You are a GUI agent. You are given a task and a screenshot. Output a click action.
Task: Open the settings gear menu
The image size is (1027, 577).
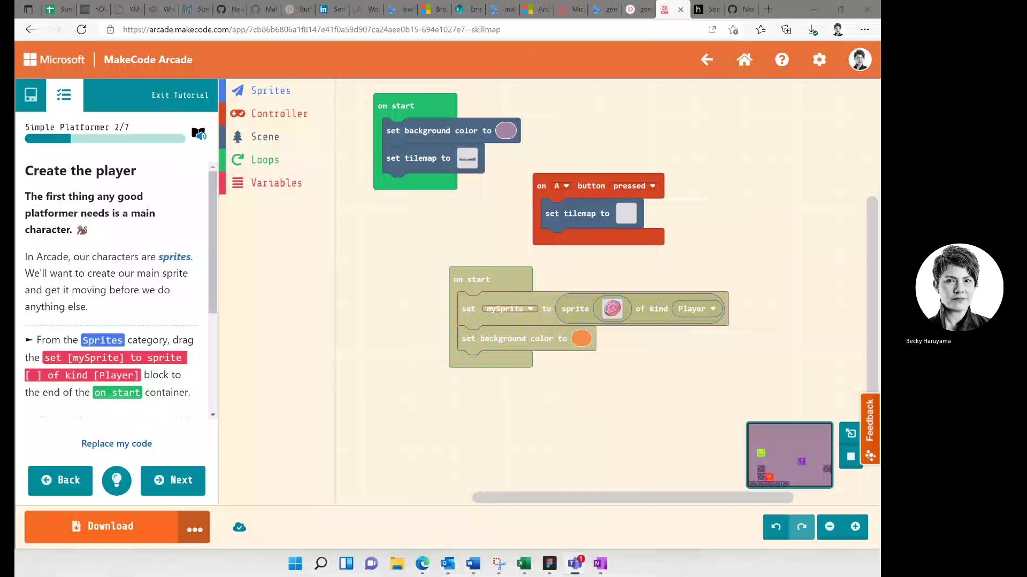(819, 59)
